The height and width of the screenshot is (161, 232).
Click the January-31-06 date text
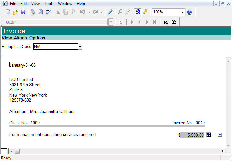tap(22, 65)
